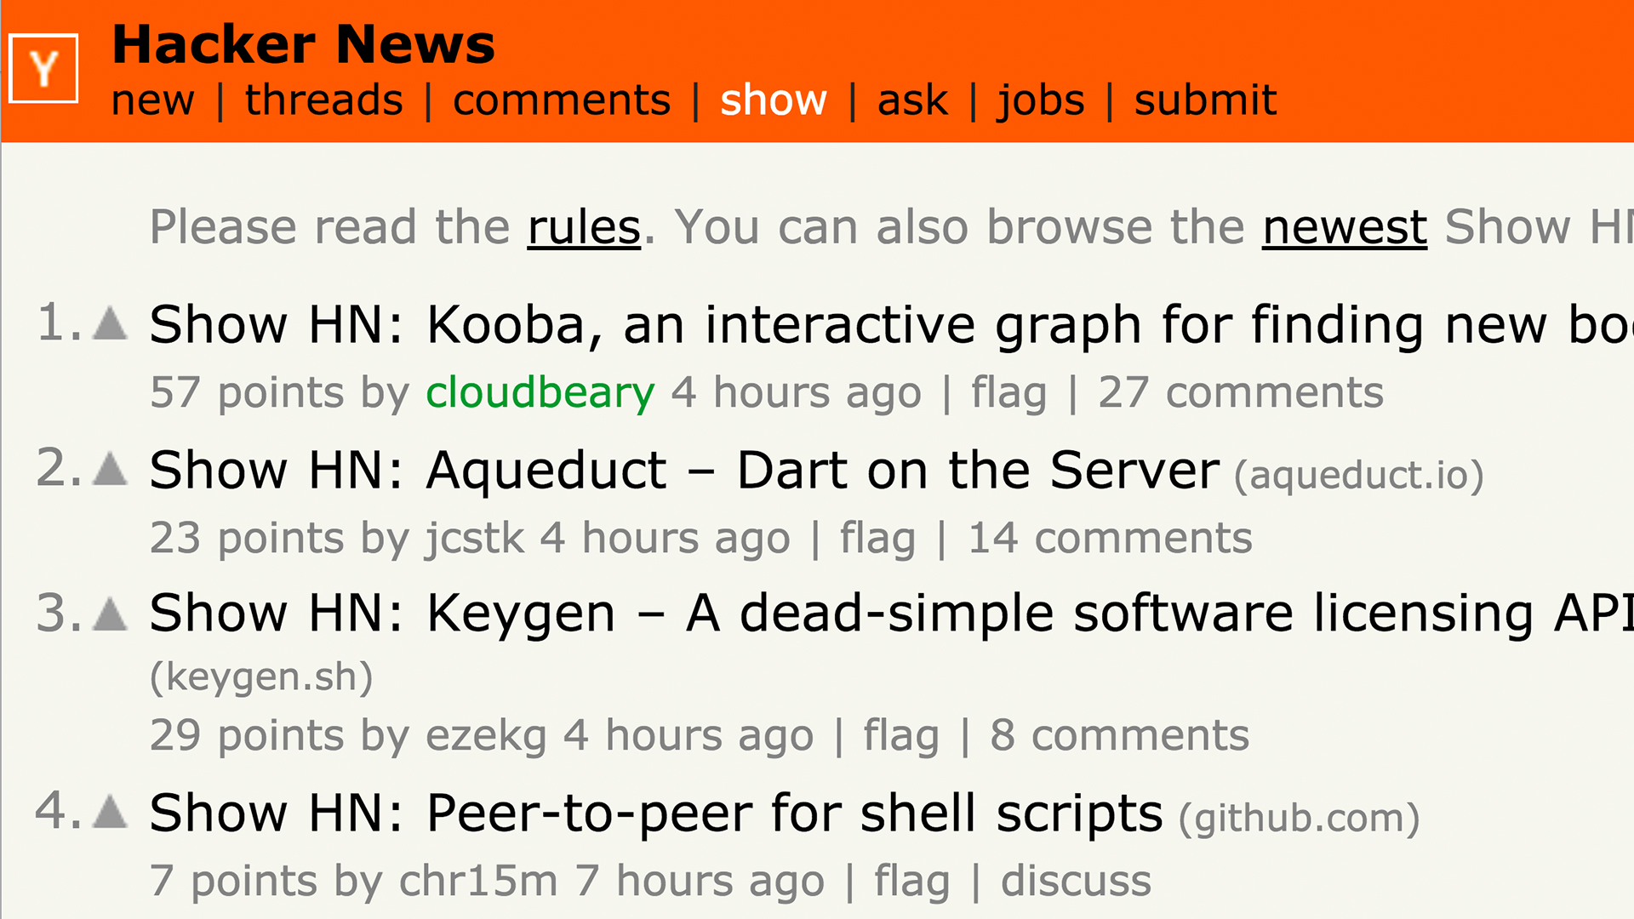Go to the 'threads' page
Screen dimensions: 1634x919
coord(324,100)
